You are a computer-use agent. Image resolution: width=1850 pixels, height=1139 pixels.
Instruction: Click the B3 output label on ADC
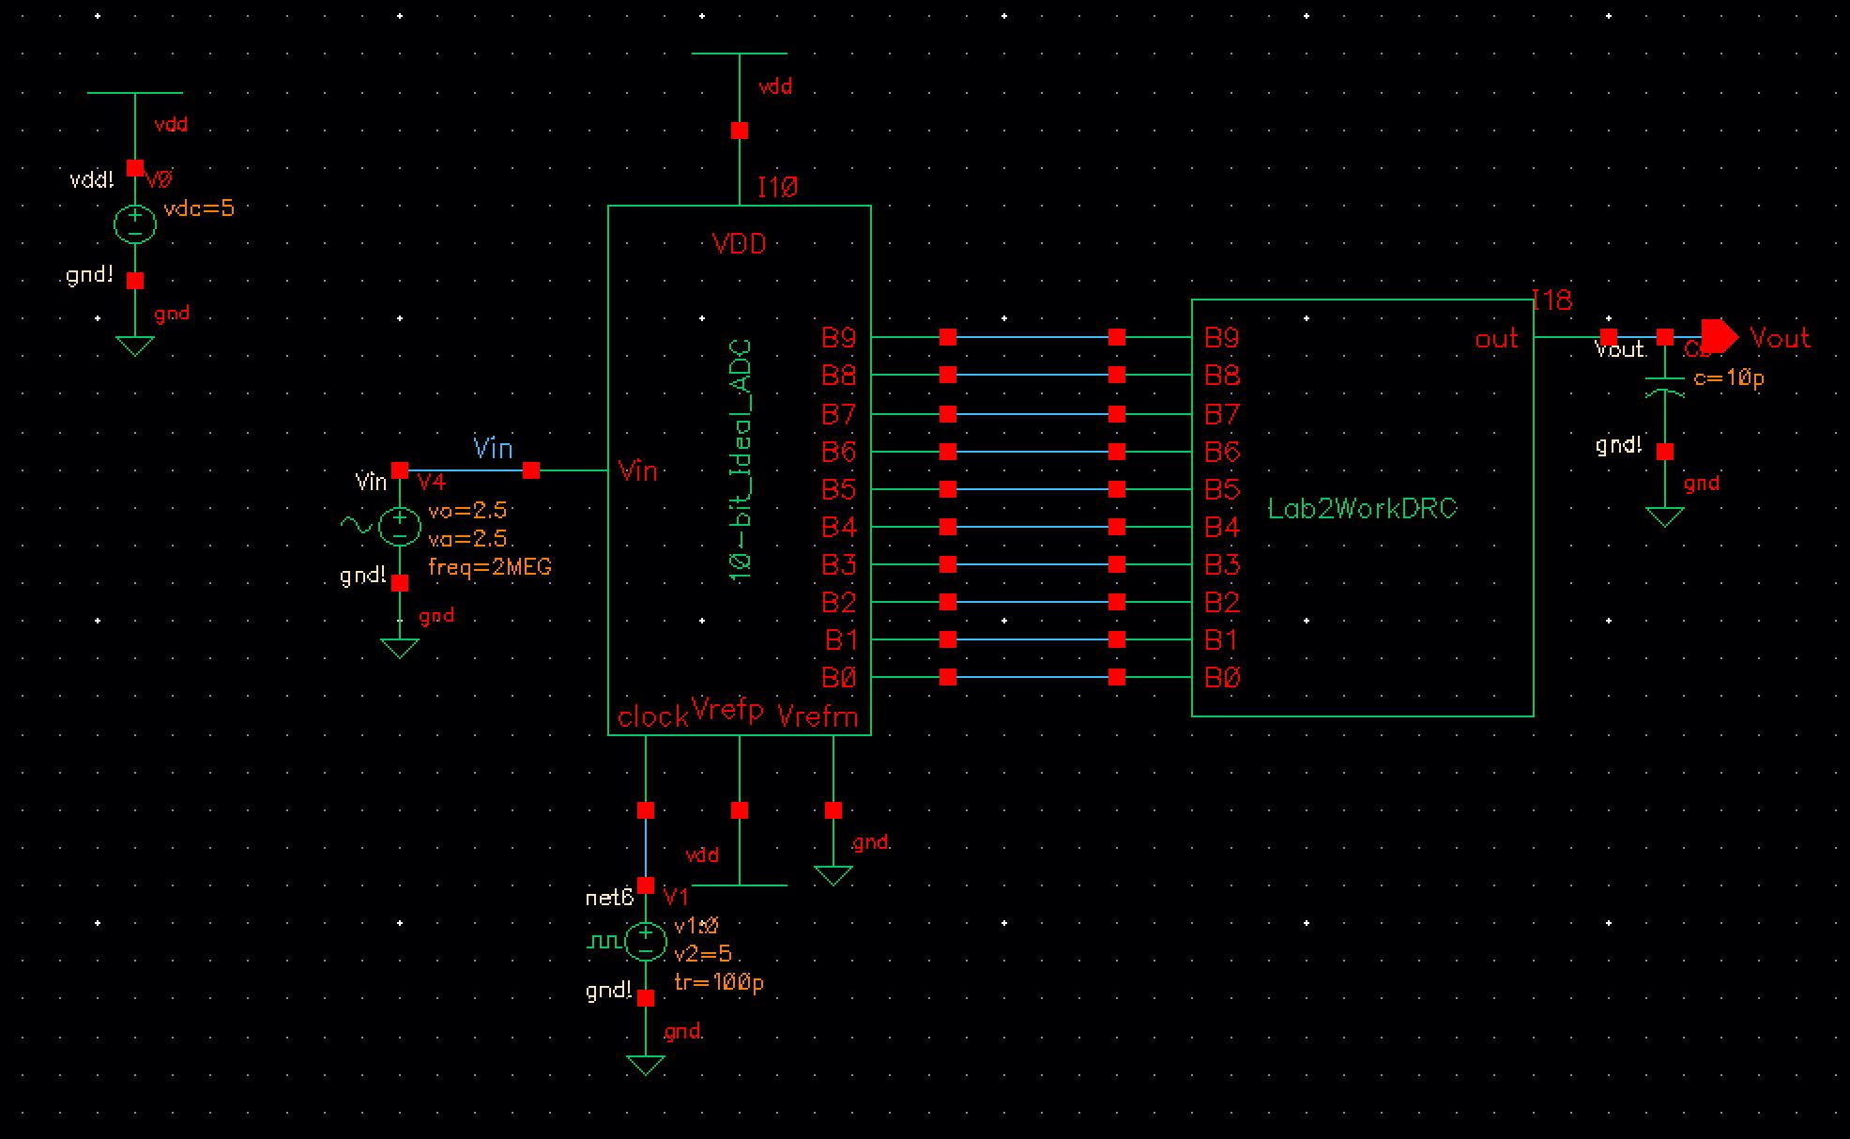[x=839, y=564]
